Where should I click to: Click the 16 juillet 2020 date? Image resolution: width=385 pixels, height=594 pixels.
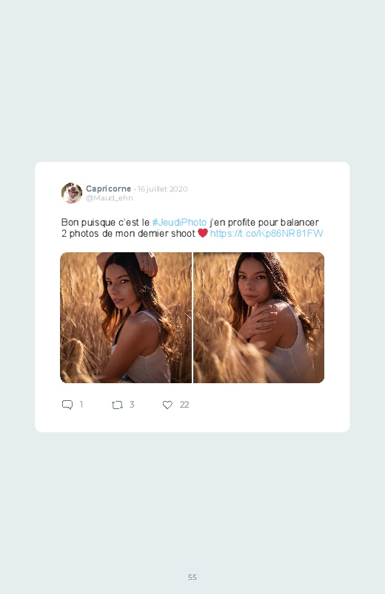[162, 189]
